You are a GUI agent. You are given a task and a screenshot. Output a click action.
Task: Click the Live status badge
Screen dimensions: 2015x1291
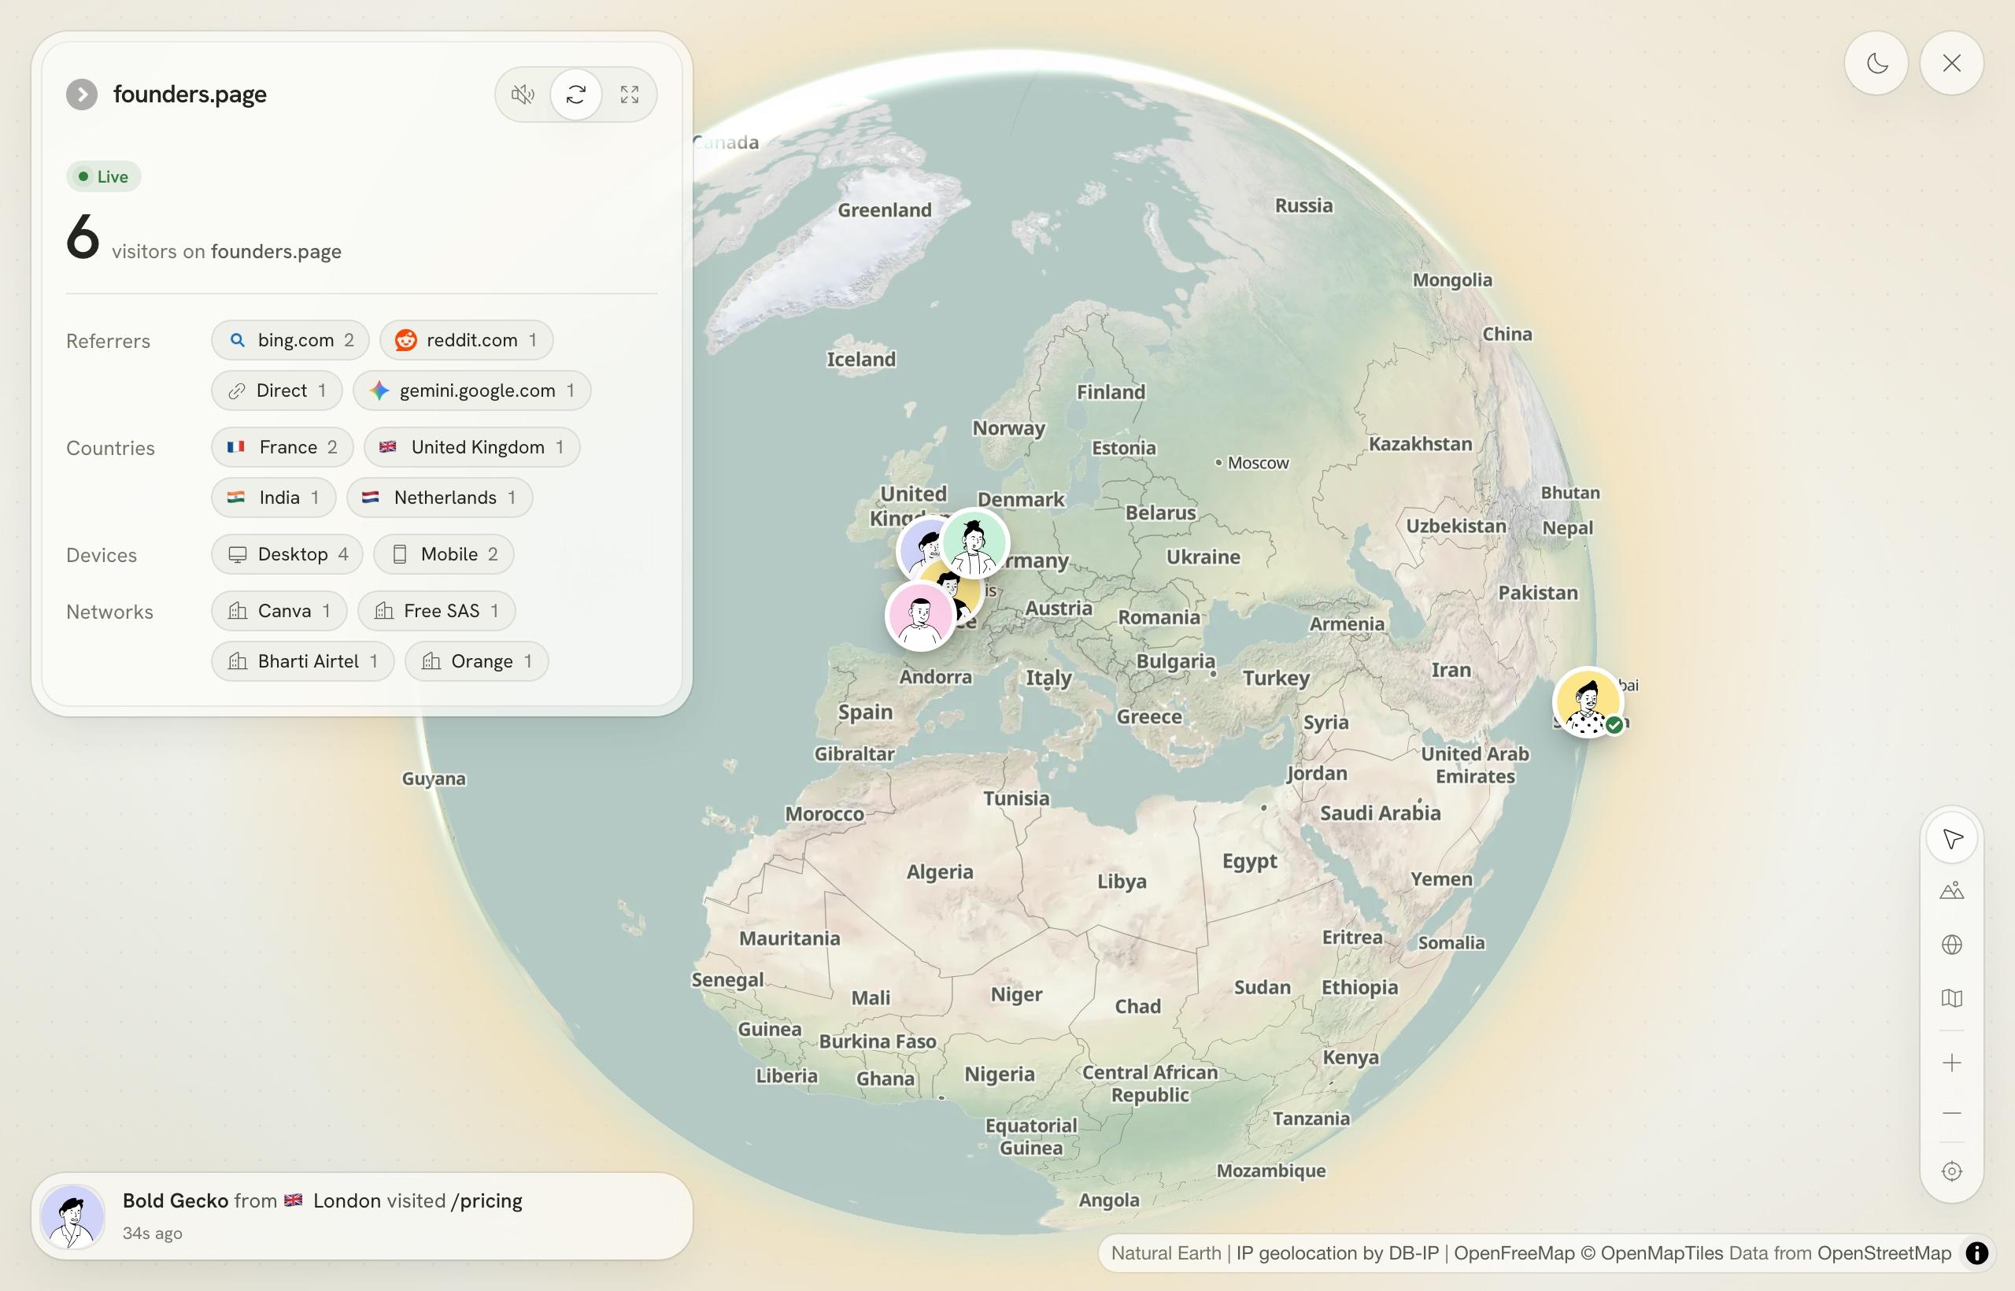pos(103,176)
